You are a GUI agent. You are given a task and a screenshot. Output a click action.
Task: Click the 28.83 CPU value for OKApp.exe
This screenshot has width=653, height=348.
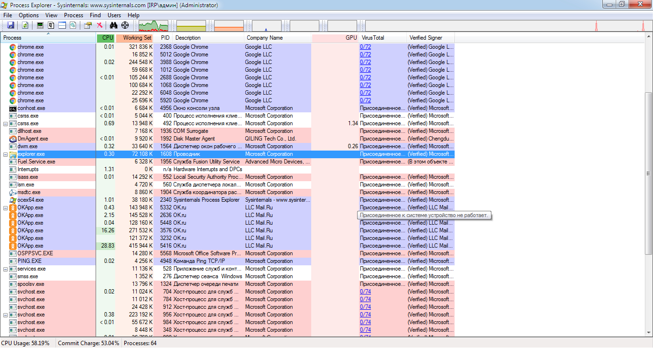tap(108, 246)
